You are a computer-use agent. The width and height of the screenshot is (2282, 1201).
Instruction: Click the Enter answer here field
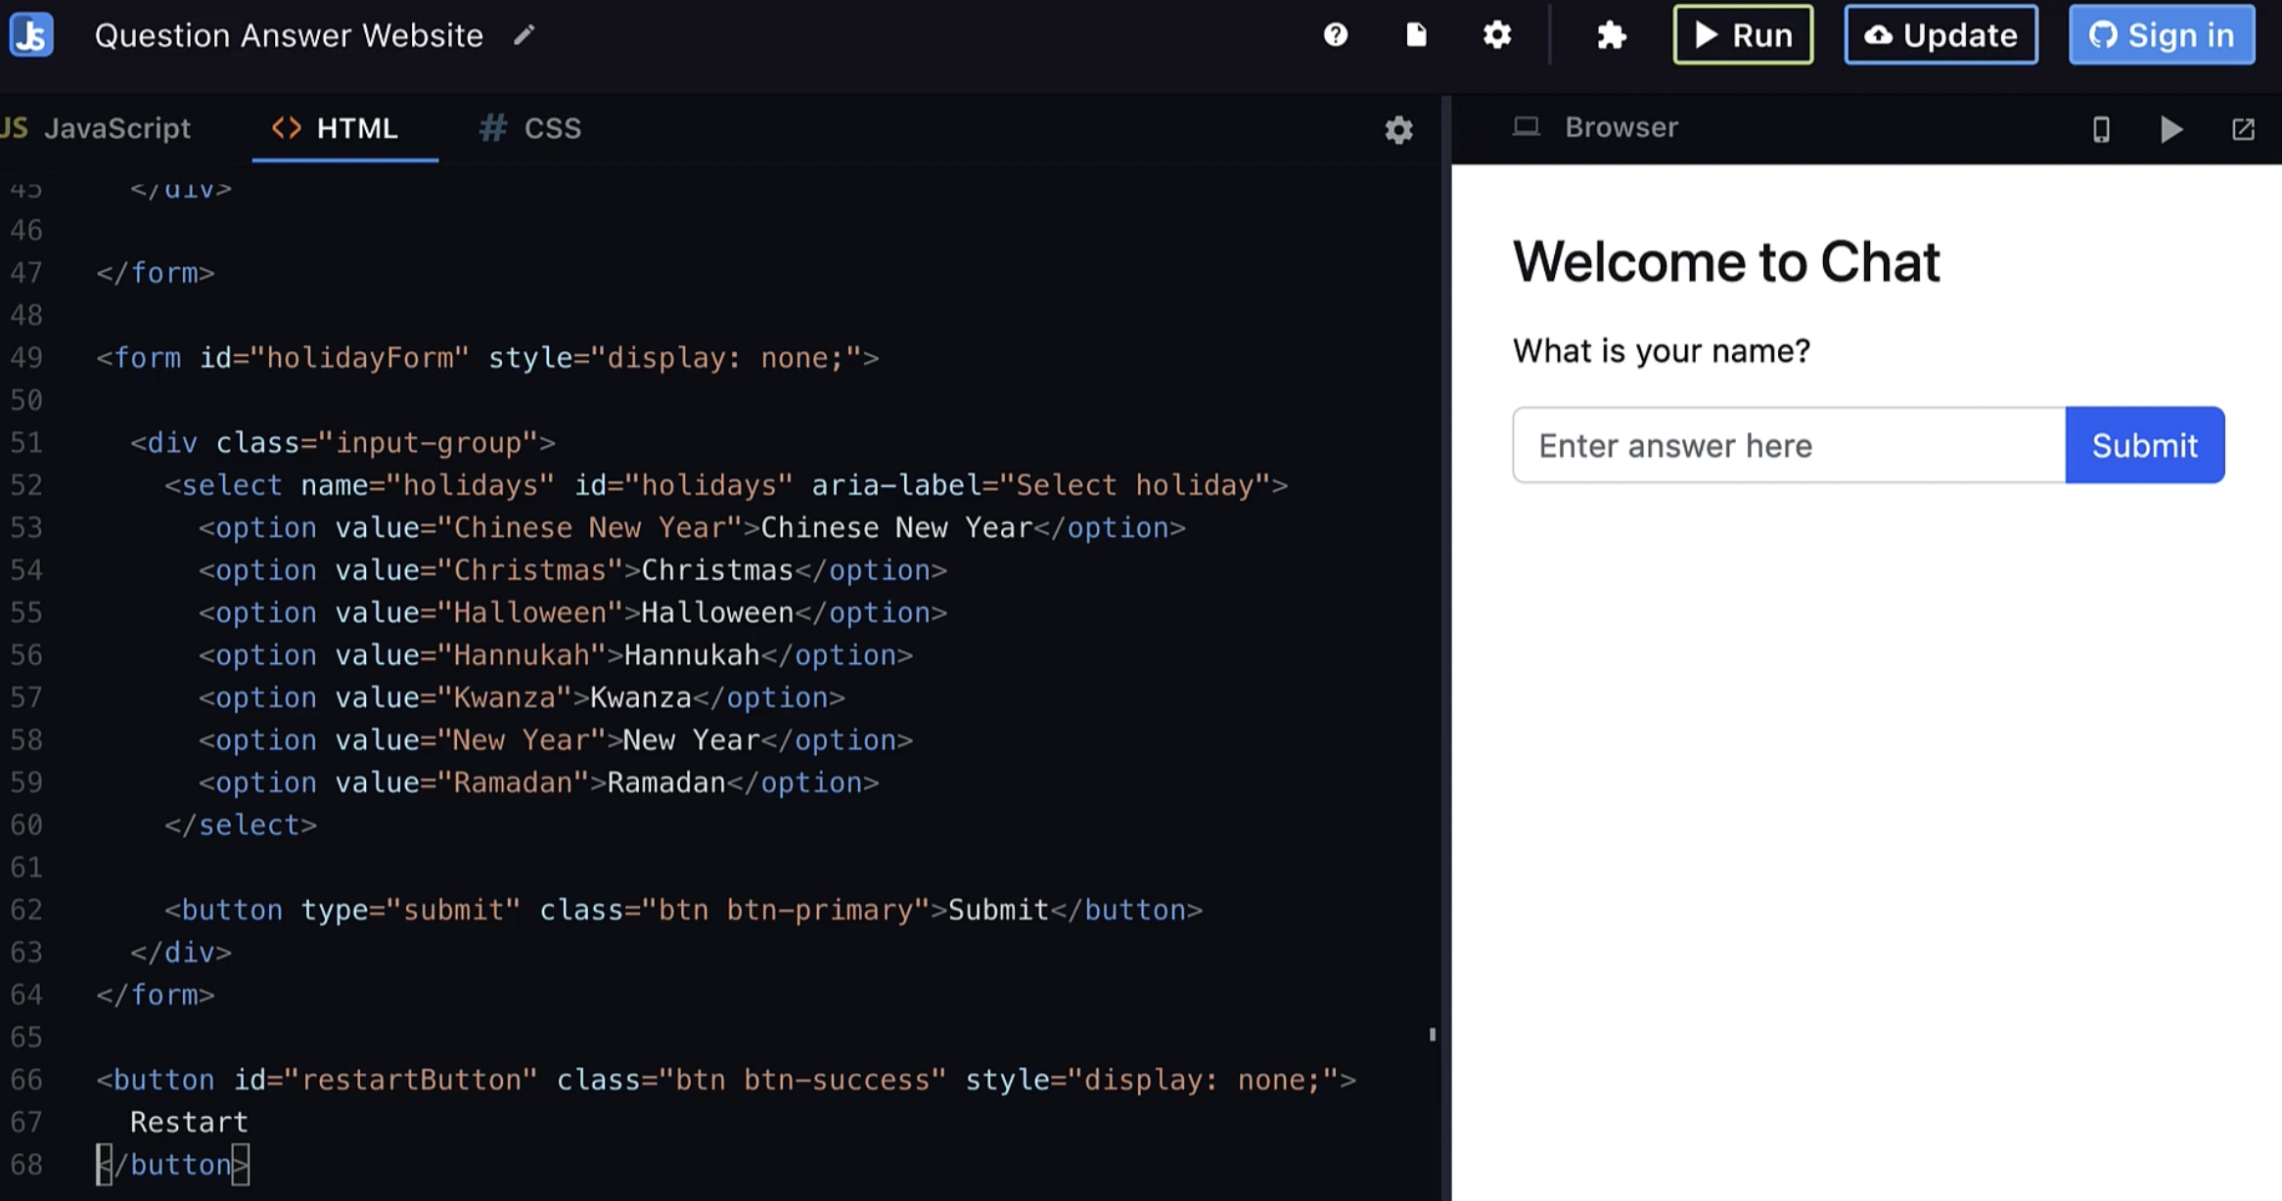tap(1789, 445)
